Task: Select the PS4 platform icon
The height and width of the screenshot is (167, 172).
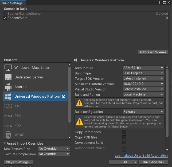Action: (x=8, y=116)
